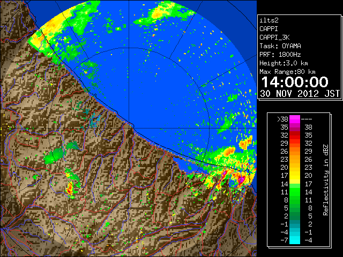Click the -7 legend label

tap(284, 240)
